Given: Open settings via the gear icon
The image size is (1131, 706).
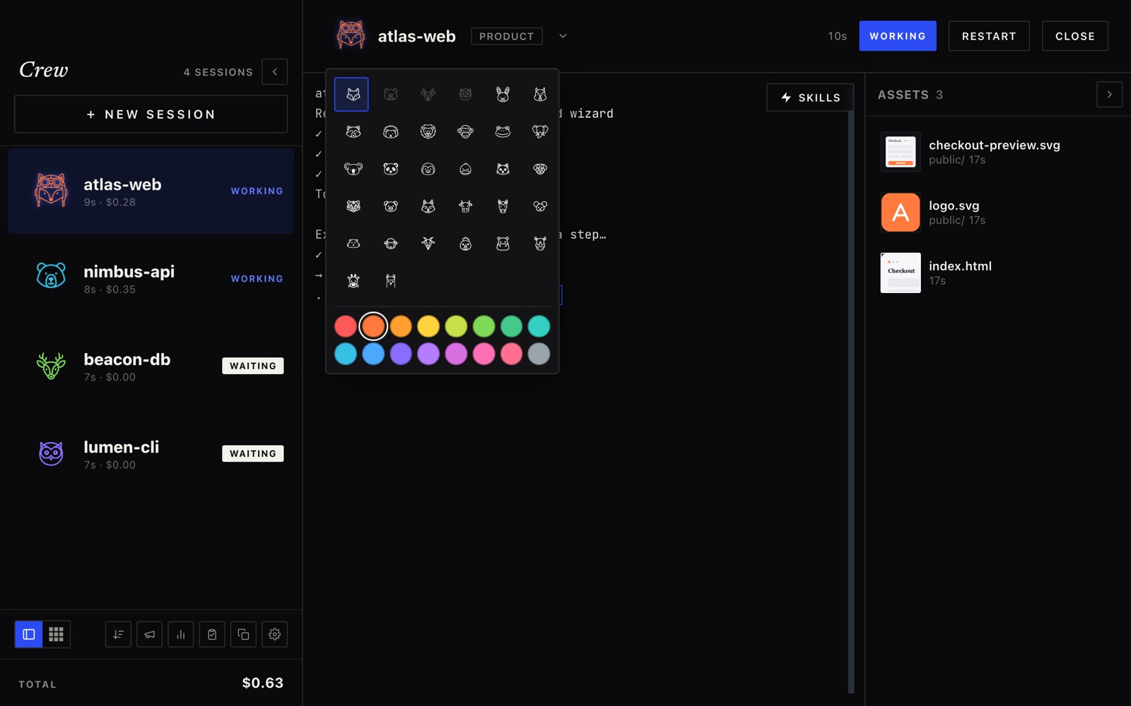Looking at the screenshot, I should pyautogui.click(x=275, y=635).
